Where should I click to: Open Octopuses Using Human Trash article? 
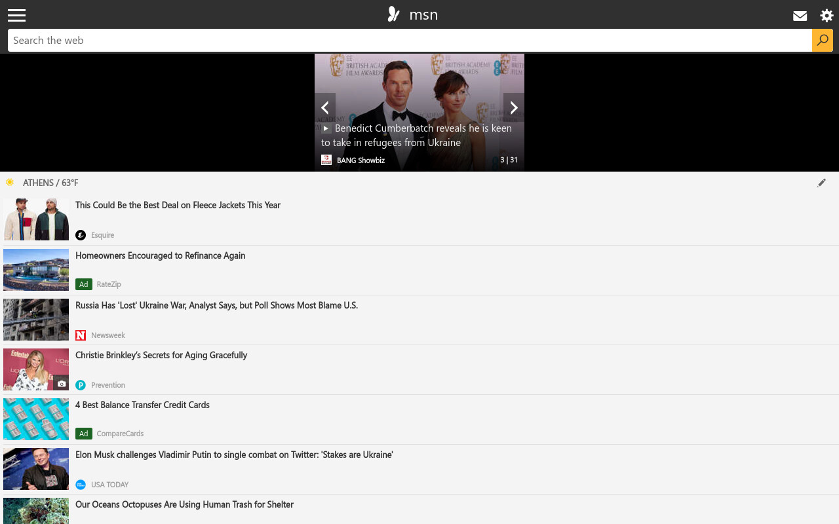[184, 504]
